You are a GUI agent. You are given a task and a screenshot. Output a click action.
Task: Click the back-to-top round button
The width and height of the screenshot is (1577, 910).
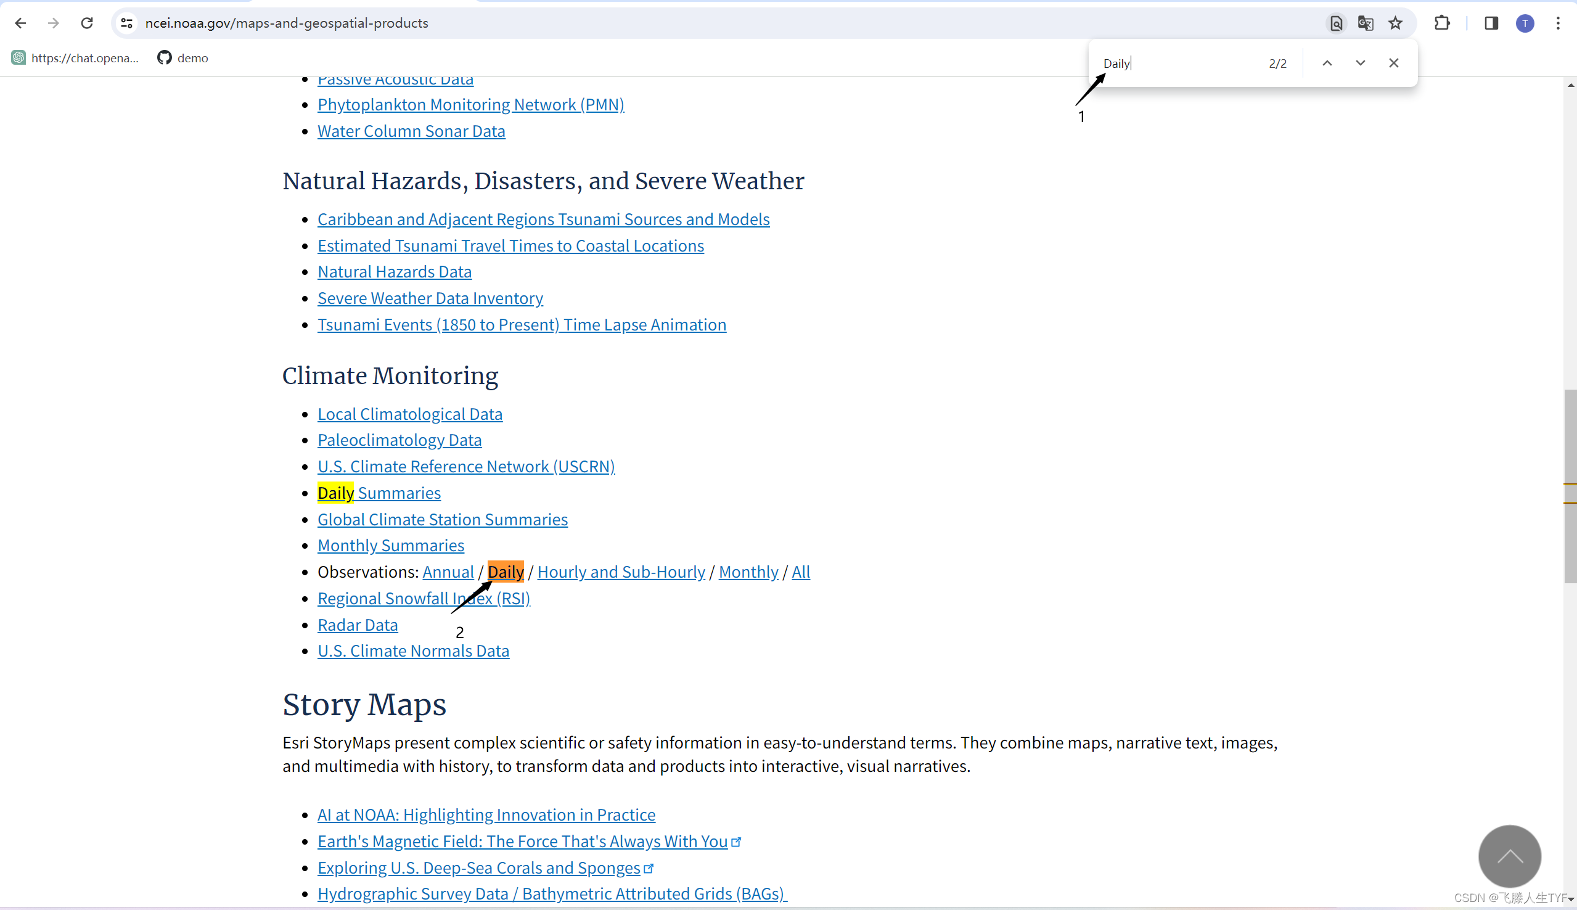[x=1510, y=856]
